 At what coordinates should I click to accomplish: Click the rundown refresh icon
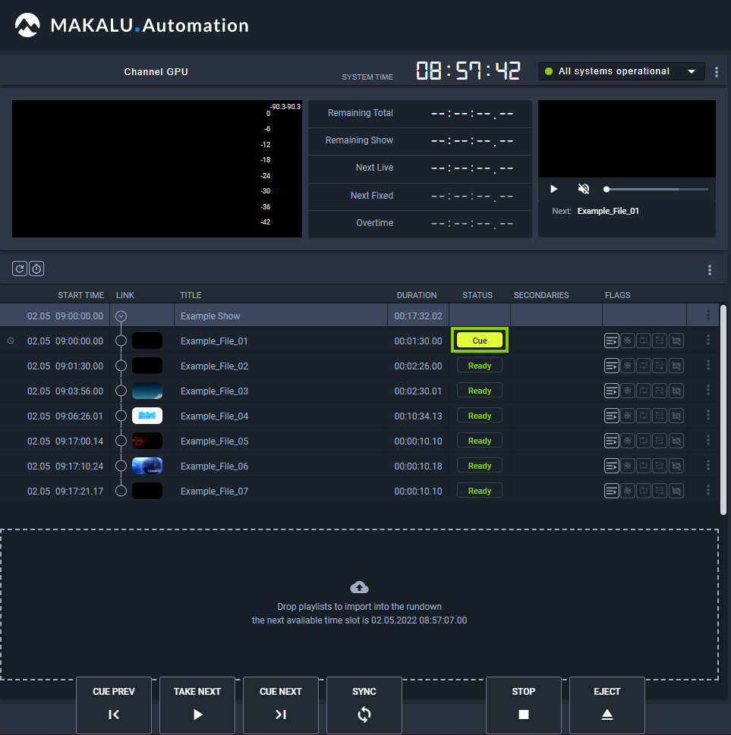[19, 269]
